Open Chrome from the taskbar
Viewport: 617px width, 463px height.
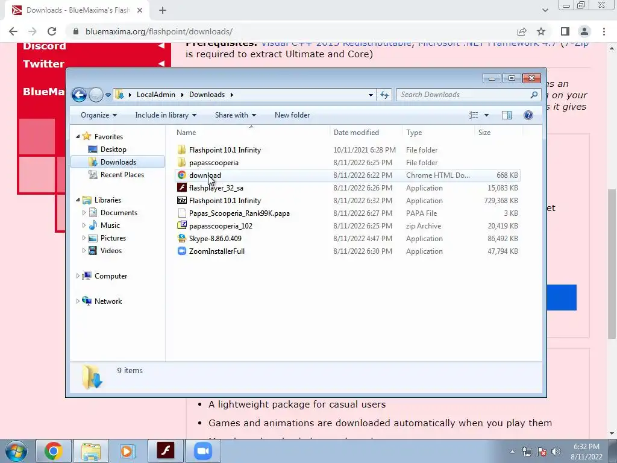[x=54, y=451]
